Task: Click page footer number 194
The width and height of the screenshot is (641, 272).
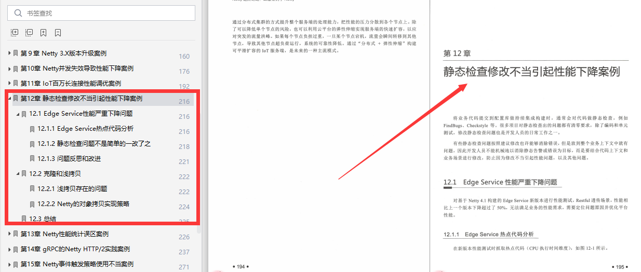Action: click(x=240, y=266)
